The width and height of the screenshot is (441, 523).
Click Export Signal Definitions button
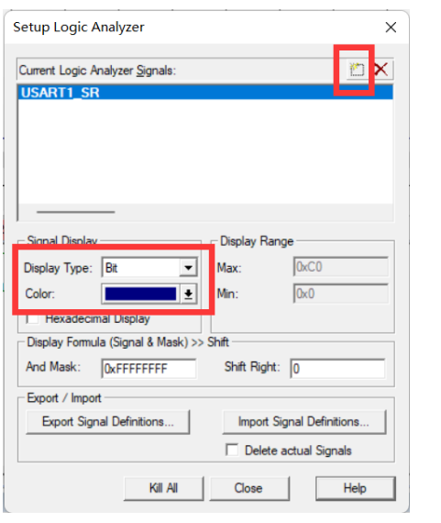pyautogui.click(x=108, y=422)
